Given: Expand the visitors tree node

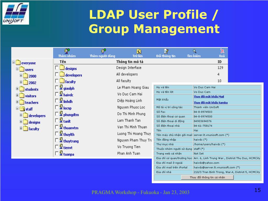Looking at the screenshot, I should click(x=17, y=95).
